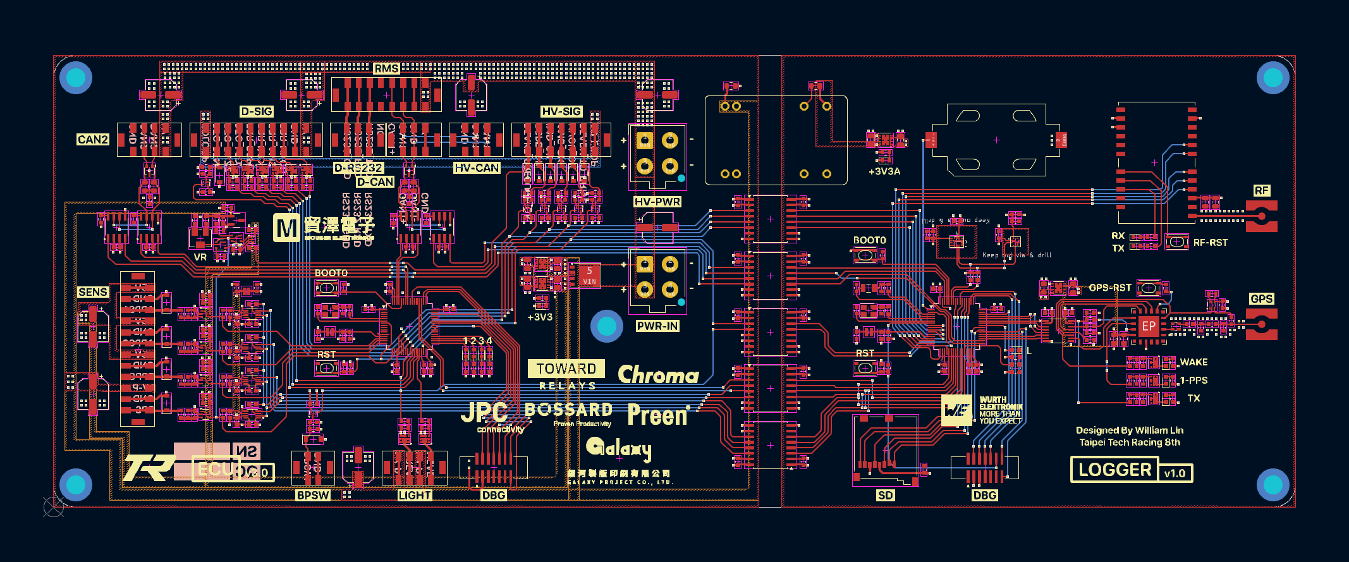Click the TR racing team logo
1349x562 pixels.
(149, 468)
